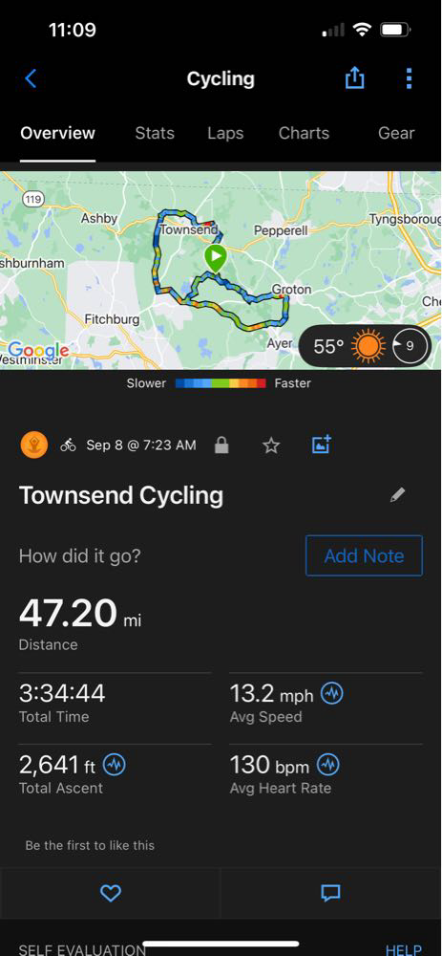Open the three-dot more options menu
This screenshot has width=442, height=956.
(x=409, y=78)
